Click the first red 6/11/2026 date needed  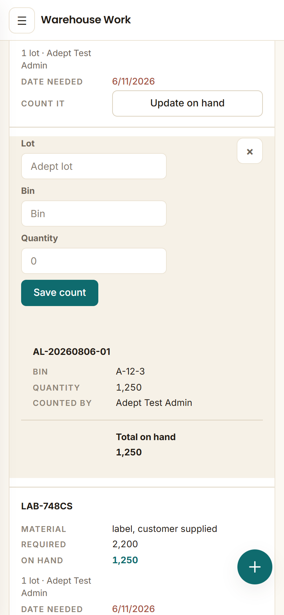tap(134, 81)
